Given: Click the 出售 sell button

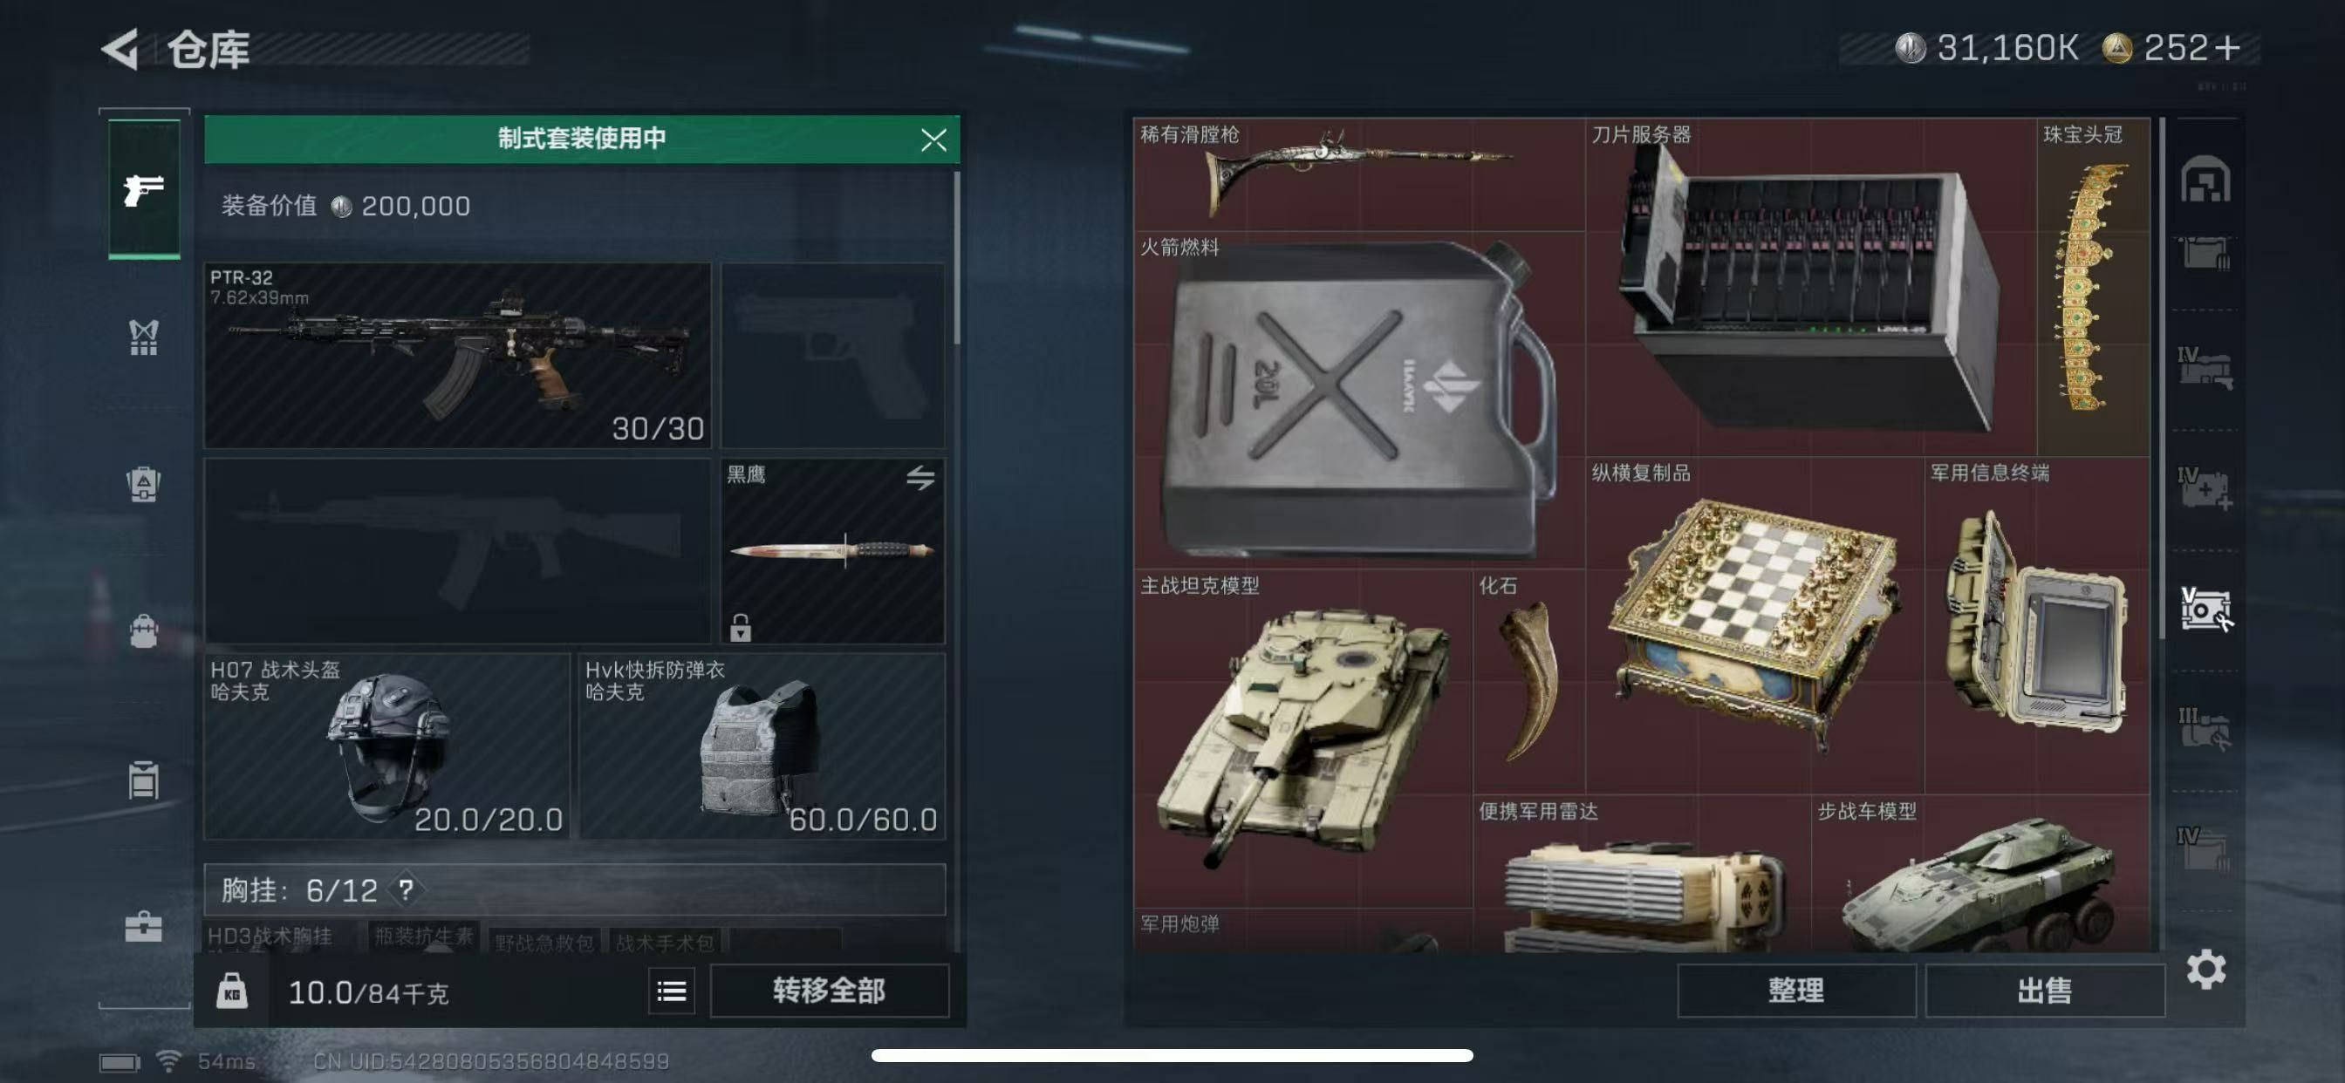Looking at the screenshot, I should 2045,991.
